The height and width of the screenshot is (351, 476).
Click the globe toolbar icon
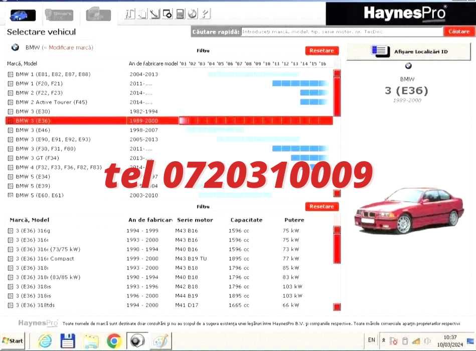click(193, 14)
